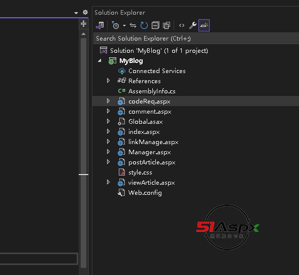Click the editor split-window handle icon
The width and height of the screenshot is (299, 275).
pyautogui.click(x=84, y=24)
